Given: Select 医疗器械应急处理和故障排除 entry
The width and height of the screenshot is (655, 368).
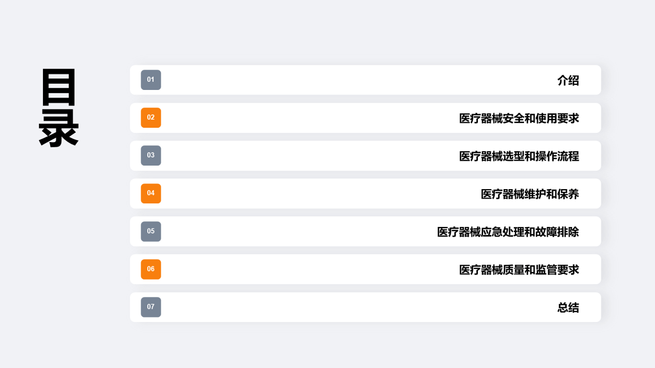Looking at the screenshot, I should click(x=508, y=232).
